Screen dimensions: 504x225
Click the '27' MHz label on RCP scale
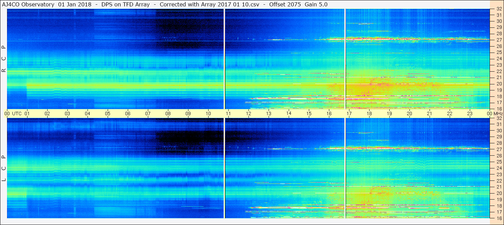point(499,40)
